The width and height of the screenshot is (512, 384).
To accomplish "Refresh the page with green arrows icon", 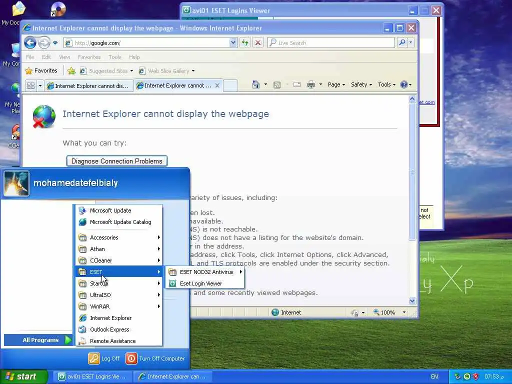I will pyautogui.click(x=245, y=42).
